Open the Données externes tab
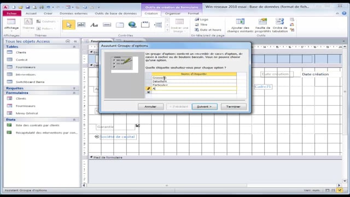The height and width of the screenshot is (197, 350). coord(73,13)
